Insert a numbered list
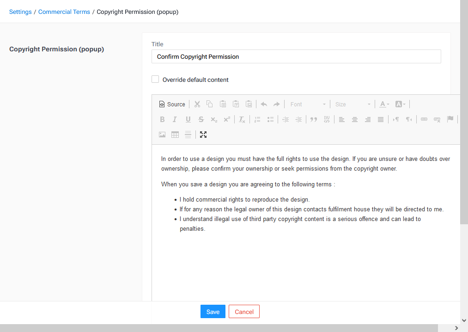Image resolution: width=468 pixels, height=332 pixels. 257,120
